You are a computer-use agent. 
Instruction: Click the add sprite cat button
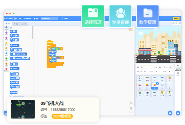pos(170,113)
